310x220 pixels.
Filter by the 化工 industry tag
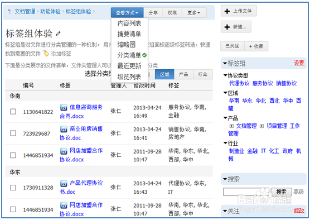(274, 151)
